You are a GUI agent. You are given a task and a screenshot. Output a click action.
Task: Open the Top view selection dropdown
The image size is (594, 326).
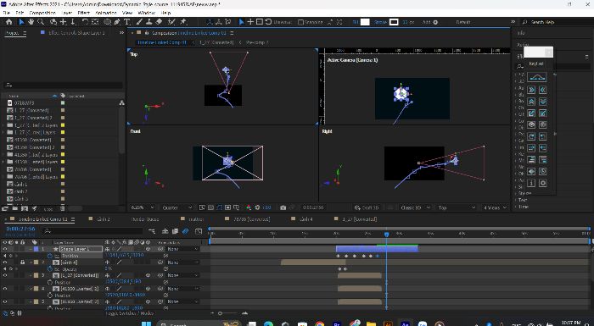(457, 207)
